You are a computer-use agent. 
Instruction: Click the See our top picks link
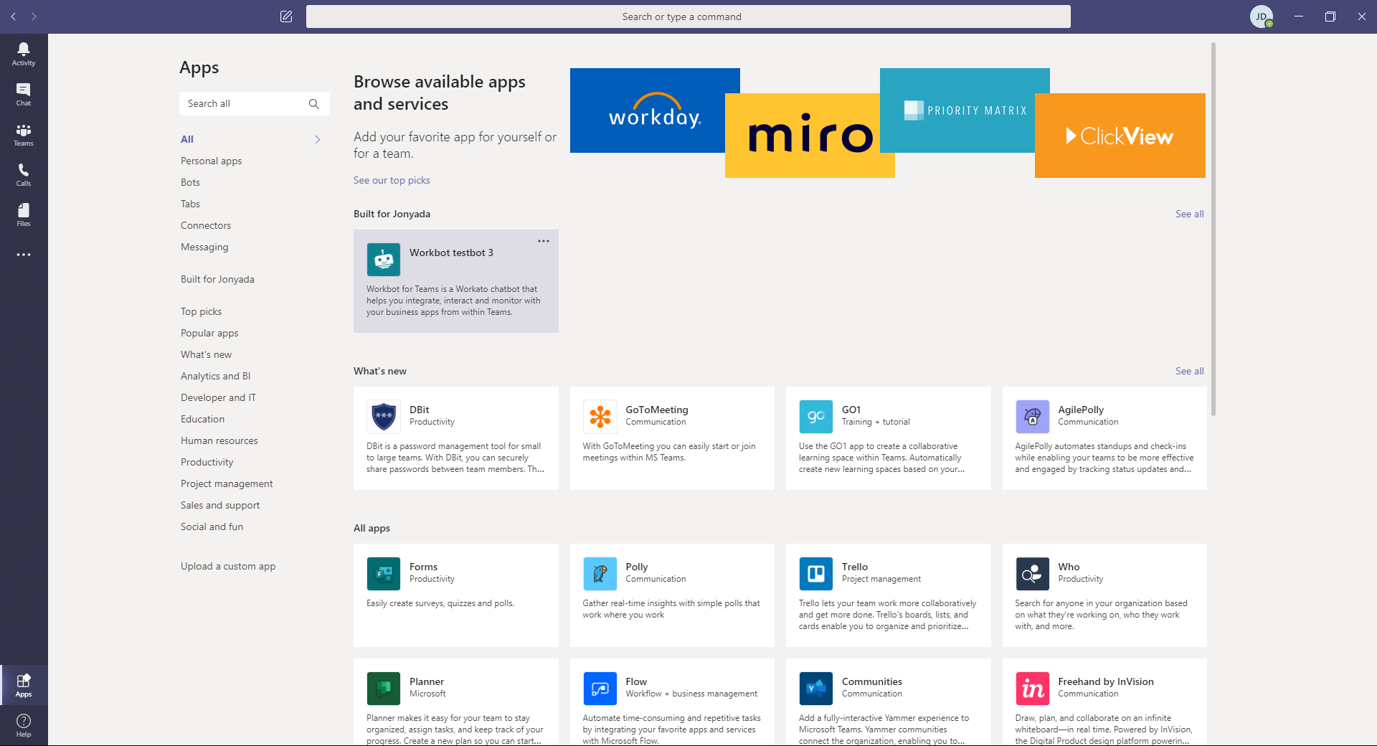coord(392,180)
